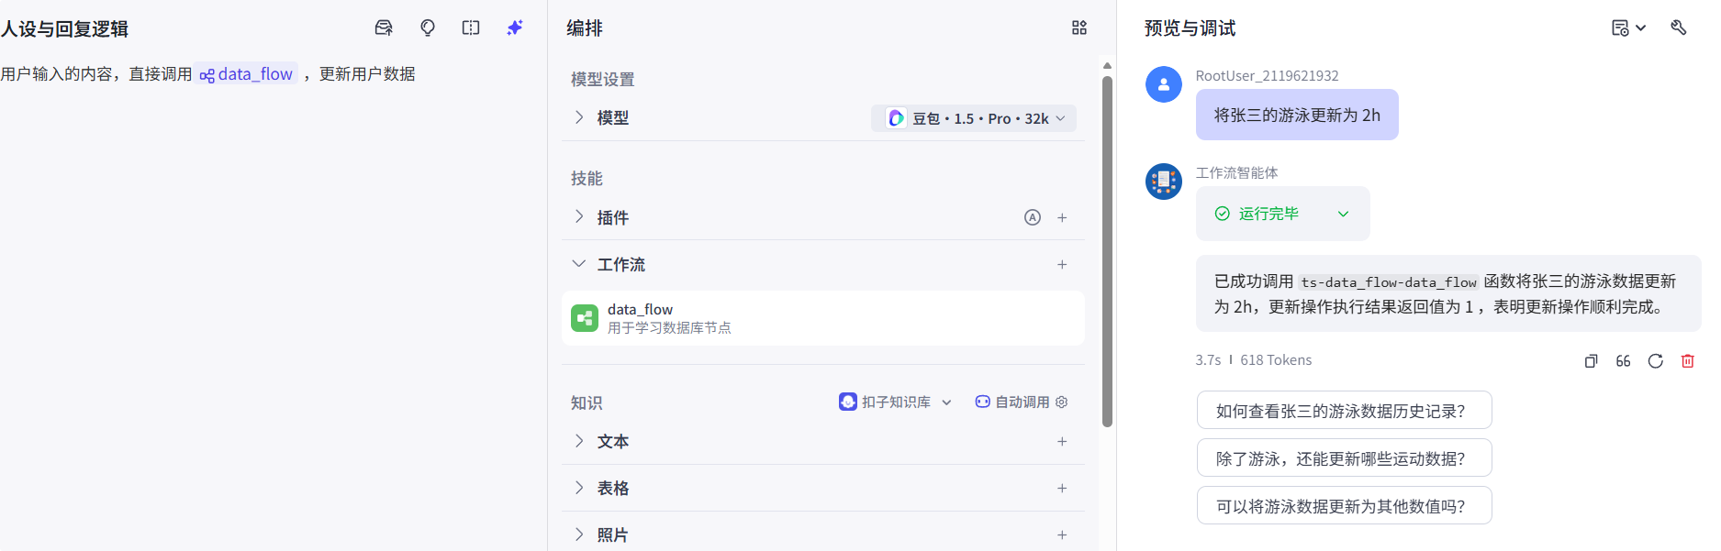Toggle 自动调用 mode for knowledge

(x=1012, y=402)
